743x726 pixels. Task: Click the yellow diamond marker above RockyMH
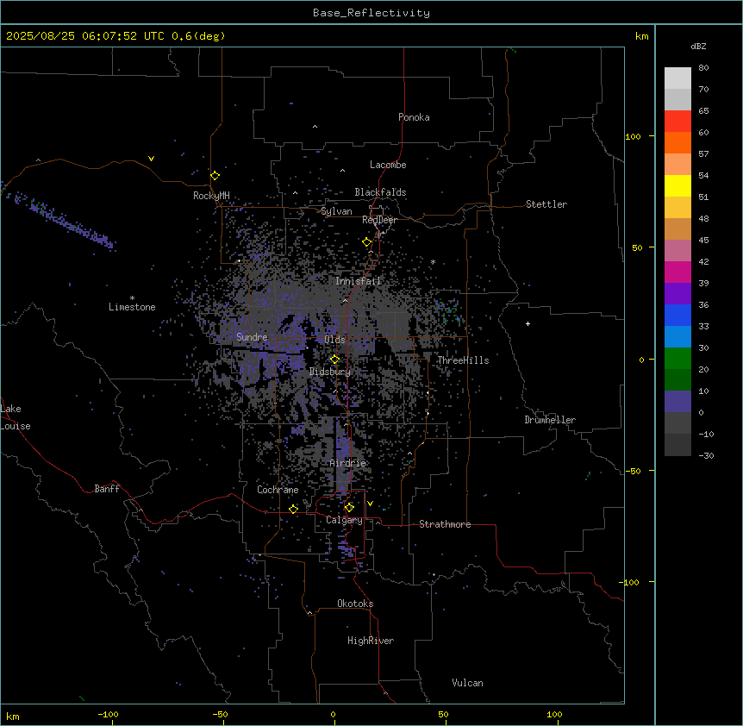215,176
